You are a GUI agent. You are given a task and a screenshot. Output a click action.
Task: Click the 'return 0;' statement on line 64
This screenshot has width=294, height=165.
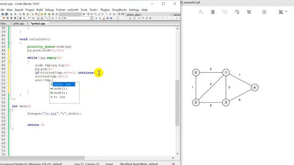tap(36, 125)
